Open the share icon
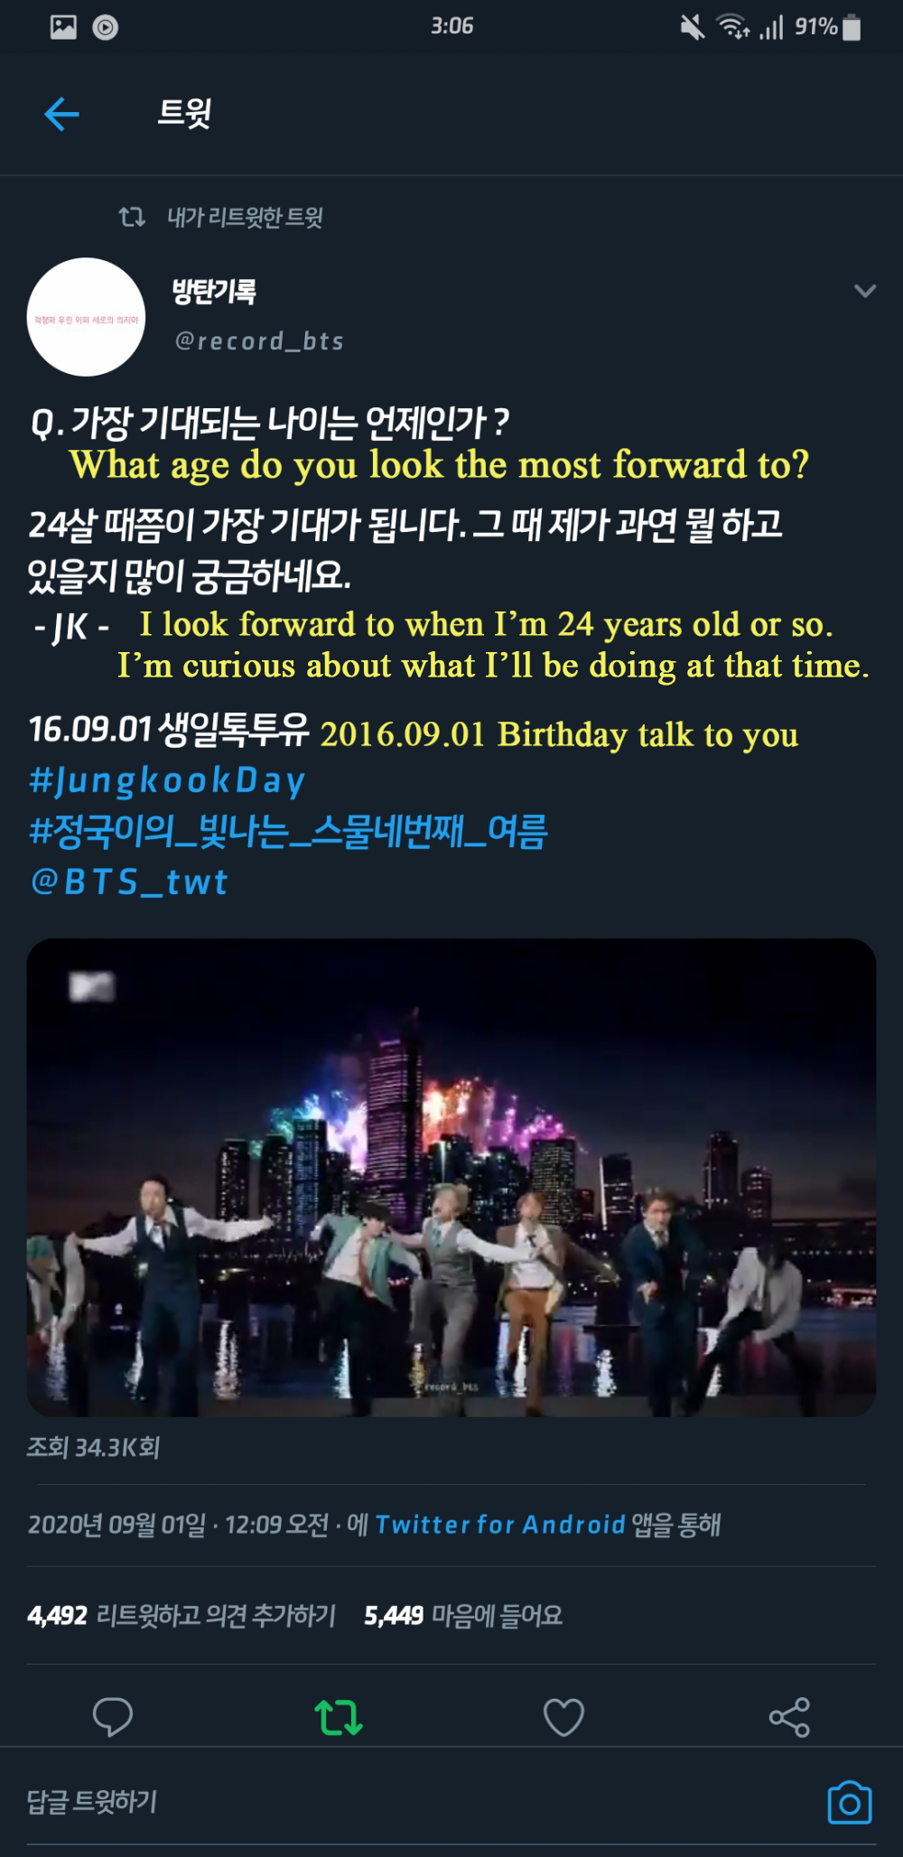 point(789,1717)
